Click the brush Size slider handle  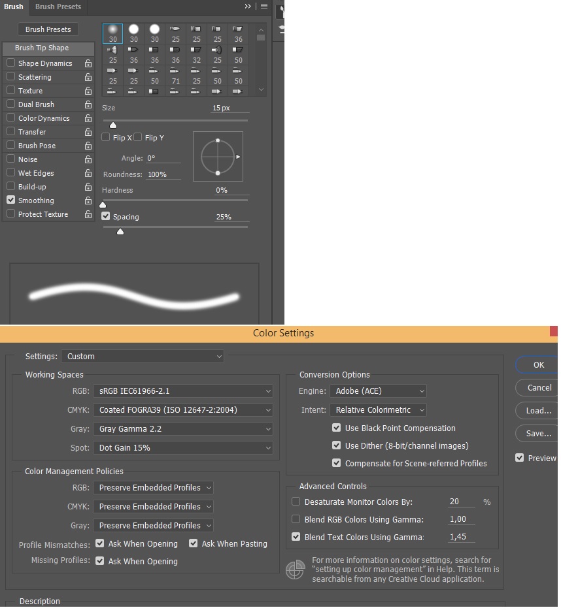tap(113, 125)
